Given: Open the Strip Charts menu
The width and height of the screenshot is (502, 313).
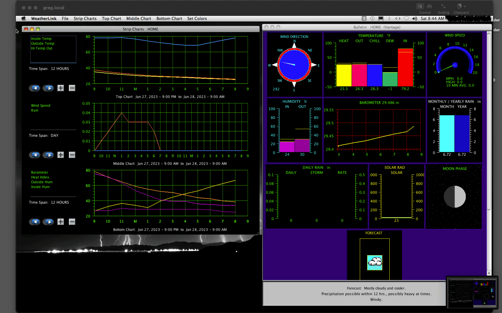Looking at the screenshot, I should 85,18.
